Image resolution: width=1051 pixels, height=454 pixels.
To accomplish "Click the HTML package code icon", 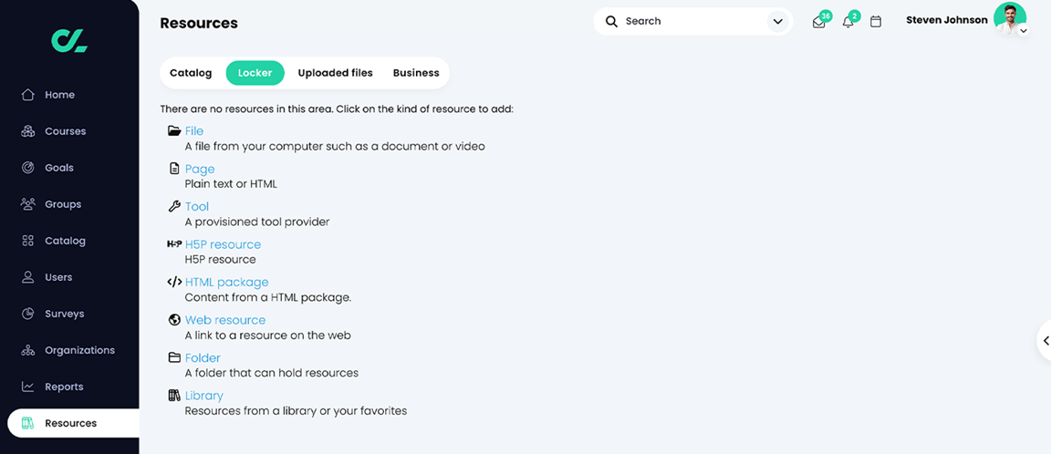I will [x=174, y=283].
